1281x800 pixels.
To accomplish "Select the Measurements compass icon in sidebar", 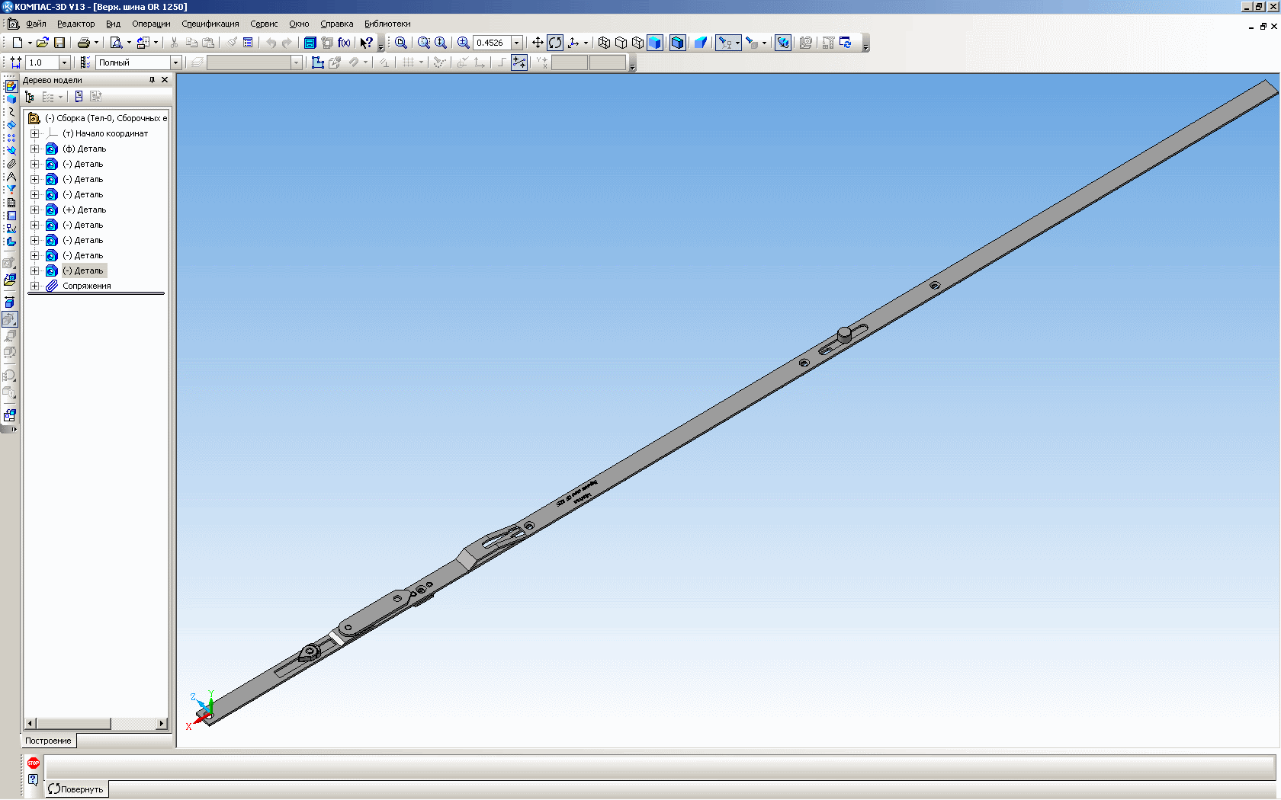I will pyautogui.click(x=11, y=177).
